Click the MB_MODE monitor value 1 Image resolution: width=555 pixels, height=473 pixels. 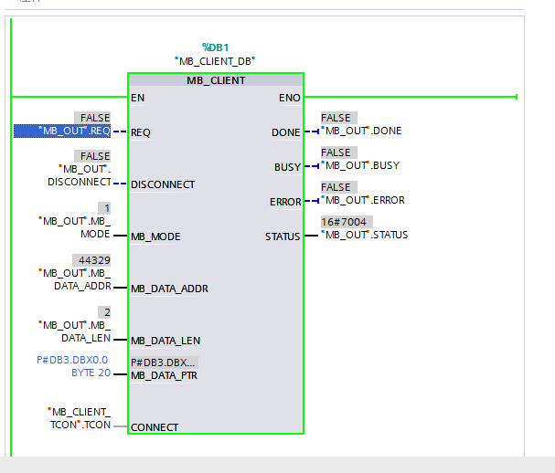tap(104, 208)
